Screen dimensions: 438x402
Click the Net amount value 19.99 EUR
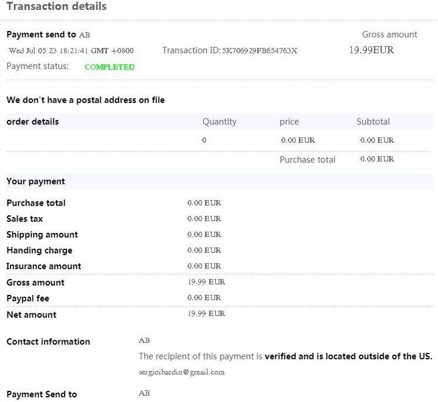(x=206, y=314)
